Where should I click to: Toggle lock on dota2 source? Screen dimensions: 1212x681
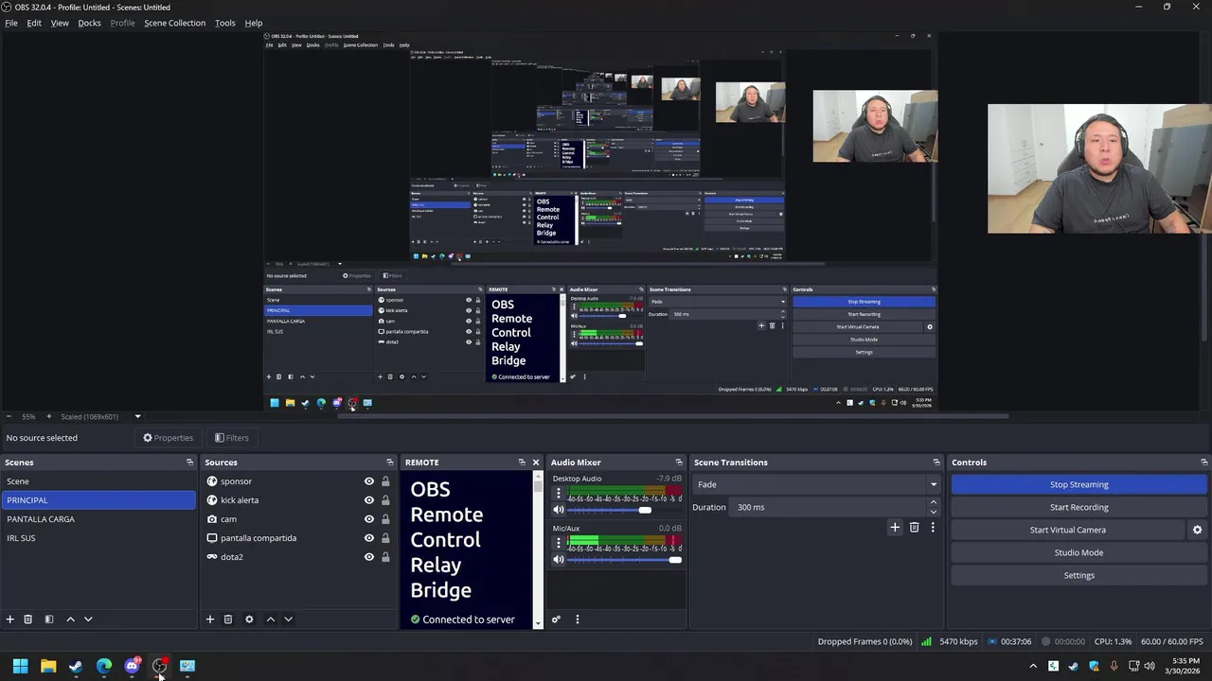[x=385, y=557]
